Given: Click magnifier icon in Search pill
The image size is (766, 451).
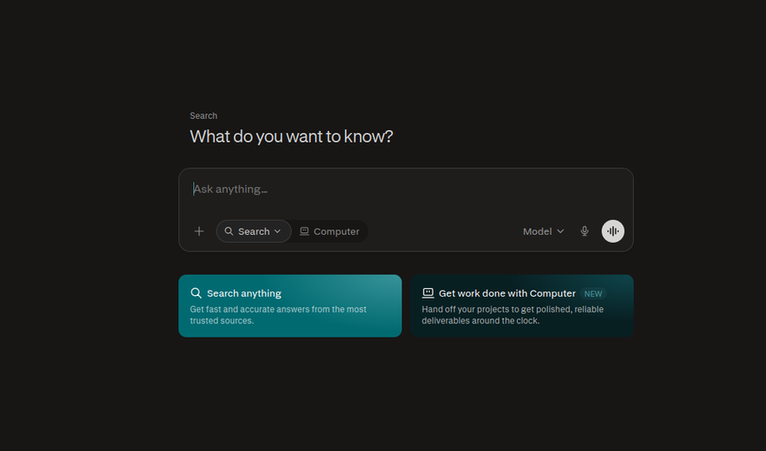Looking at the screenshot, I should click(x=229, y=231).
